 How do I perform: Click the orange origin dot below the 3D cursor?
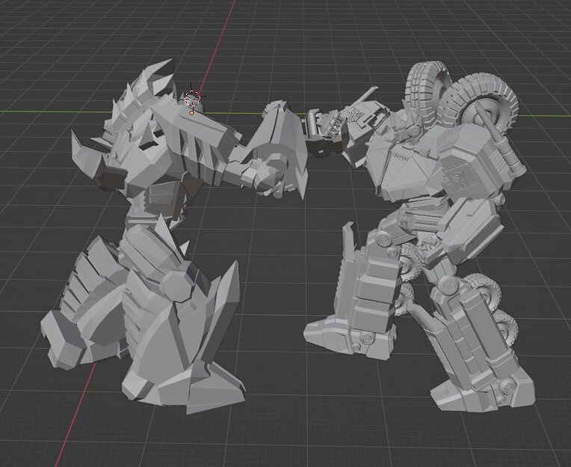191,113
